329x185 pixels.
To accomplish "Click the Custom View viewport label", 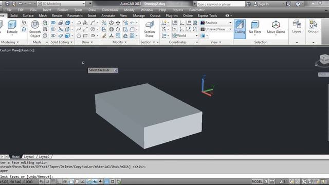I will point(10,50).
